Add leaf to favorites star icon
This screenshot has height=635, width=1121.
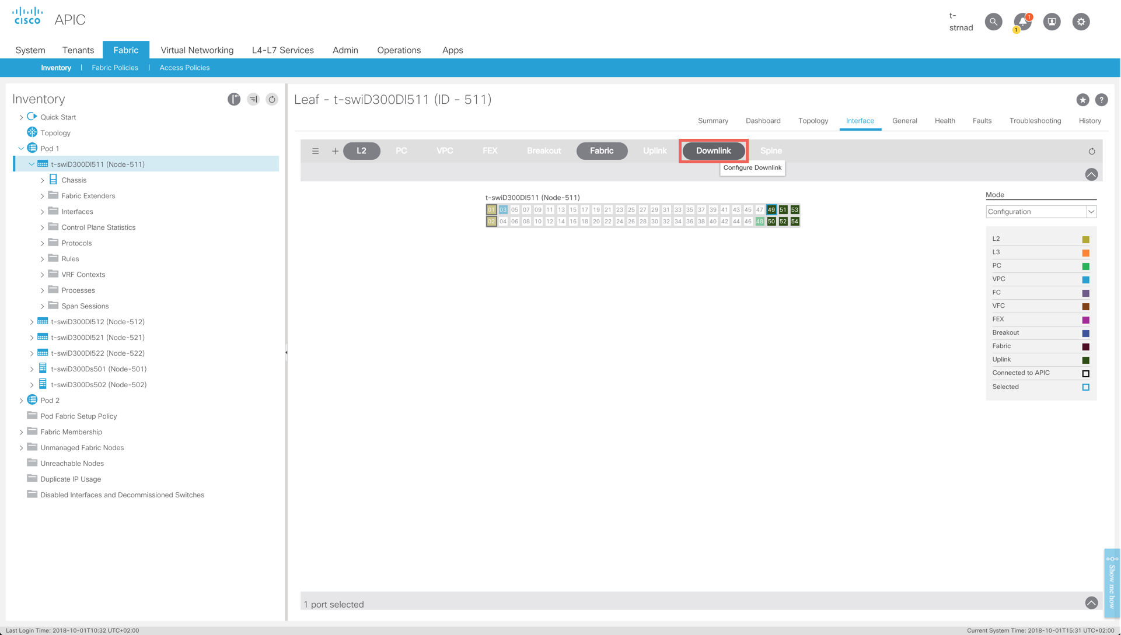point(1082,100)
